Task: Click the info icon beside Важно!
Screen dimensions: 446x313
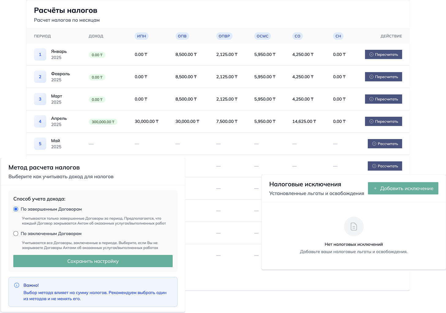Action: [x=17, y=285]
